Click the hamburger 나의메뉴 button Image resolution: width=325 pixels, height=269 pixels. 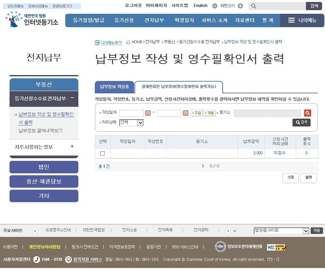pyautogui.click(x=302, y=20)
